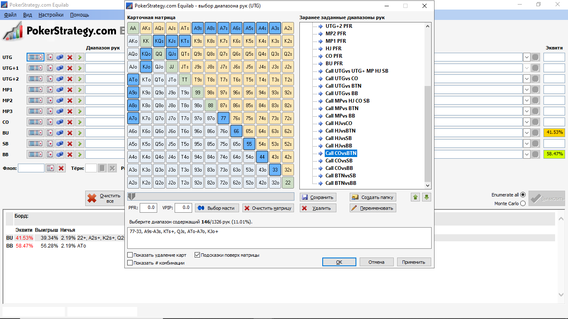Click the Применить button
568x319 pixels.
click(414, 262)
